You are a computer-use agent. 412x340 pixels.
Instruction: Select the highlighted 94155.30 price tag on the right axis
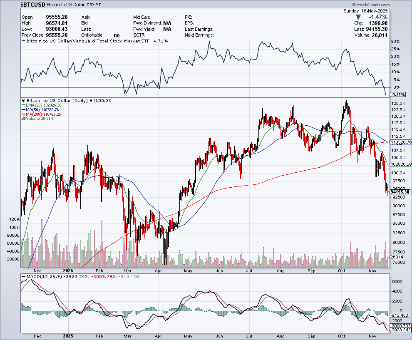pos(400,192)
